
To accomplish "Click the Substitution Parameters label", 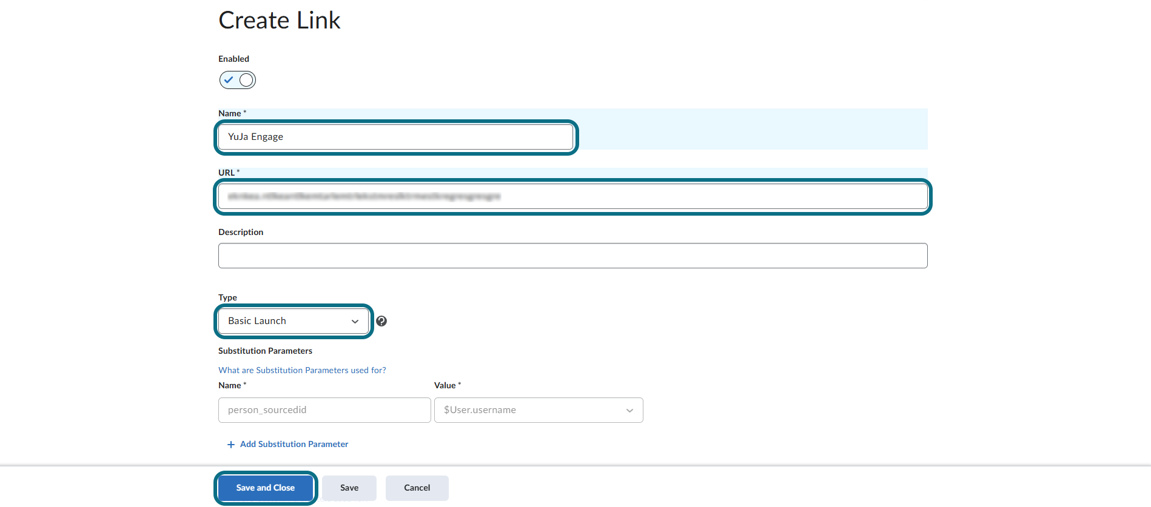I will tap(265, 351).
